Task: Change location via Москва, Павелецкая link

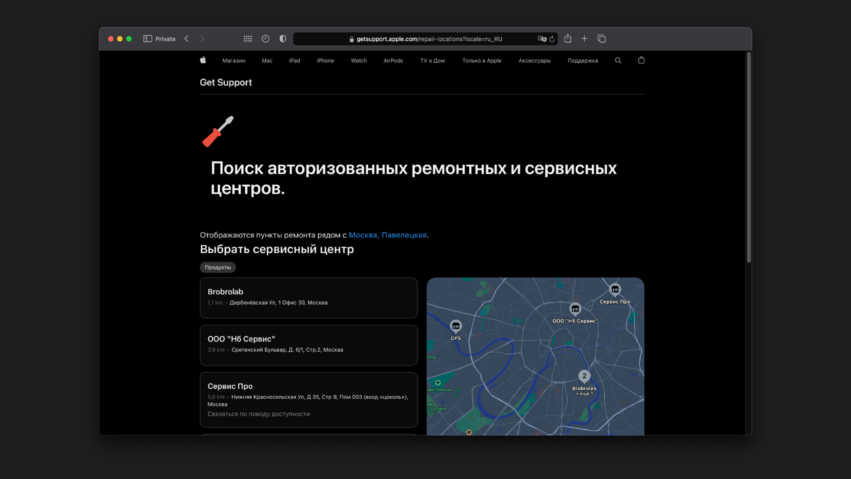Action: click(x=387, y=235)
